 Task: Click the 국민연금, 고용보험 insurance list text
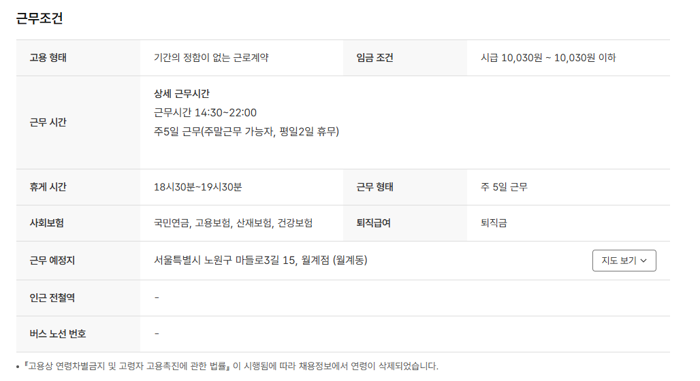tap(233, 223)
